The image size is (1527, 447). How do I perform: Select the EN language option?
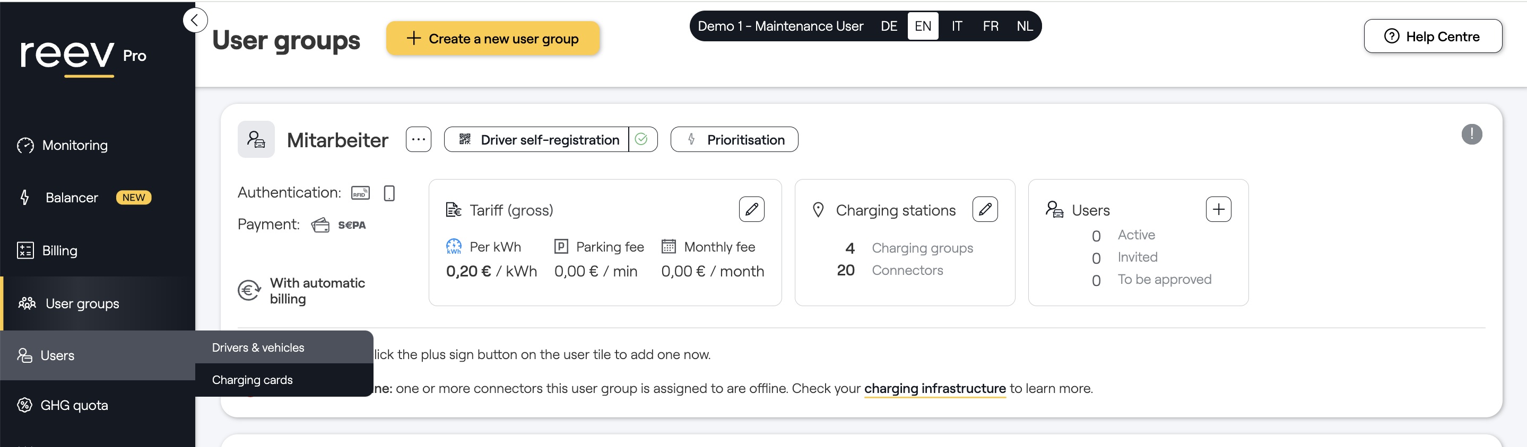click(922, 26)
